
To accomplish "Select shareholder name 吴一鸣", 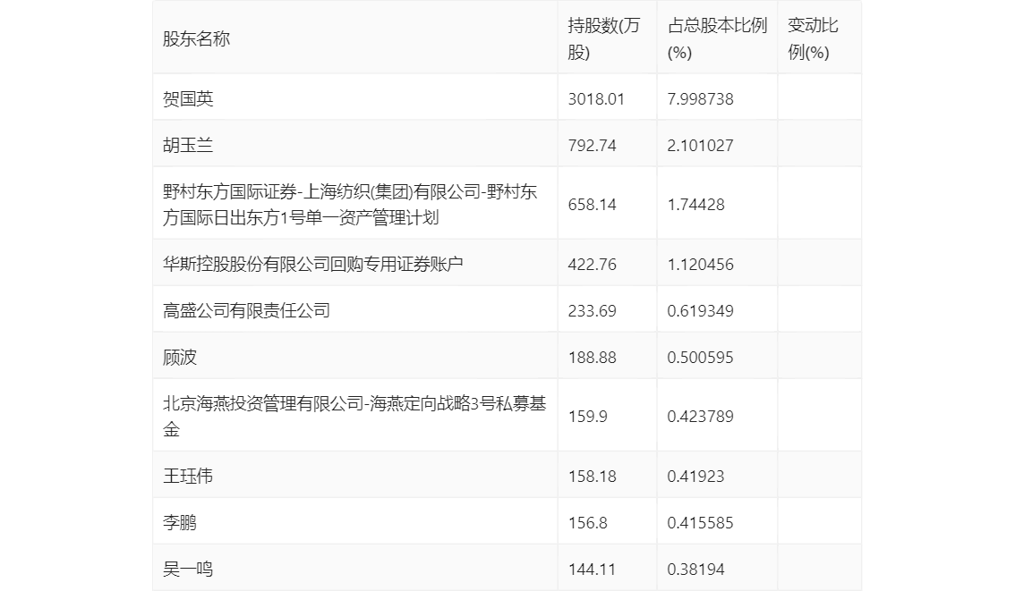I will coord(188,570).
